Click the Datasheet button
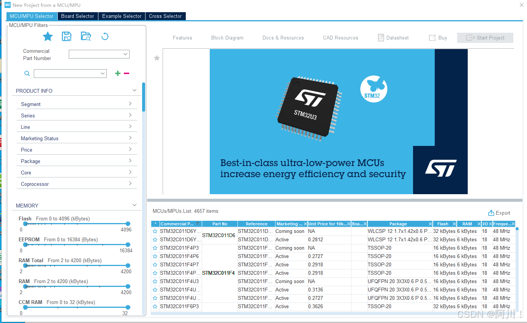This screenshot has height=323, width=527. (x=393, y=38)
